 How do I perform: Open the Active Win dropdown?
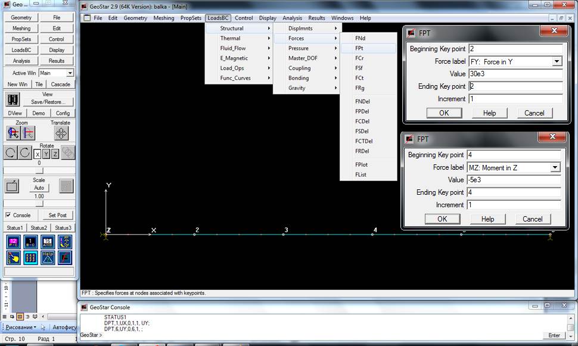tap(70, 73)
